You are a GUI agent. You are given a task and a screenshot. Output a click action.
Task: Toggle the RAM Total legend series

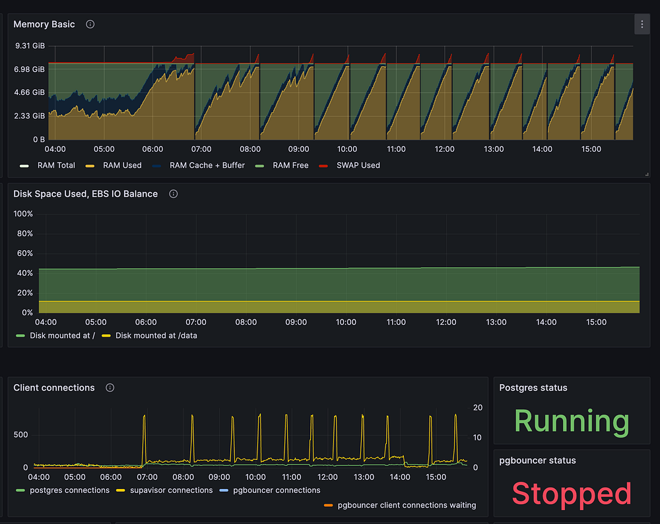56,166
